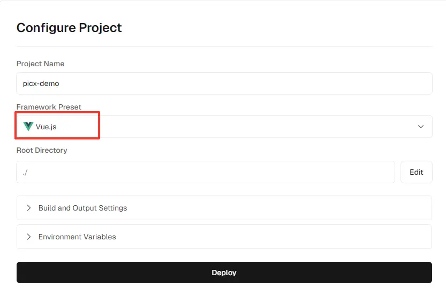Click the Build and Output Settings label

pos(82,208)
